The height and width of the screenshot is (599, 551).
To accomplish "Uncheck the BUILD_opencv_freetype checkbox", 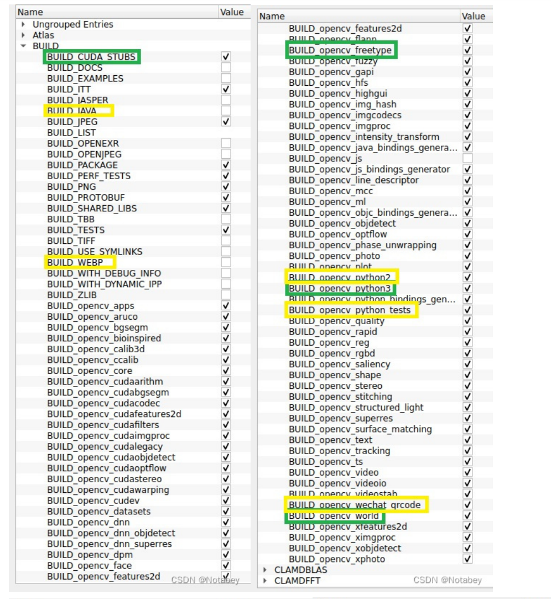I will point(467,50).
